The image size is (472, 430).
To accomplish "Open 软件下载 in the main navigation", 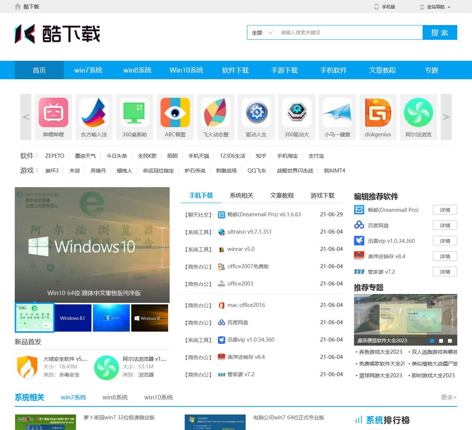I will click(x=235, y=70).
